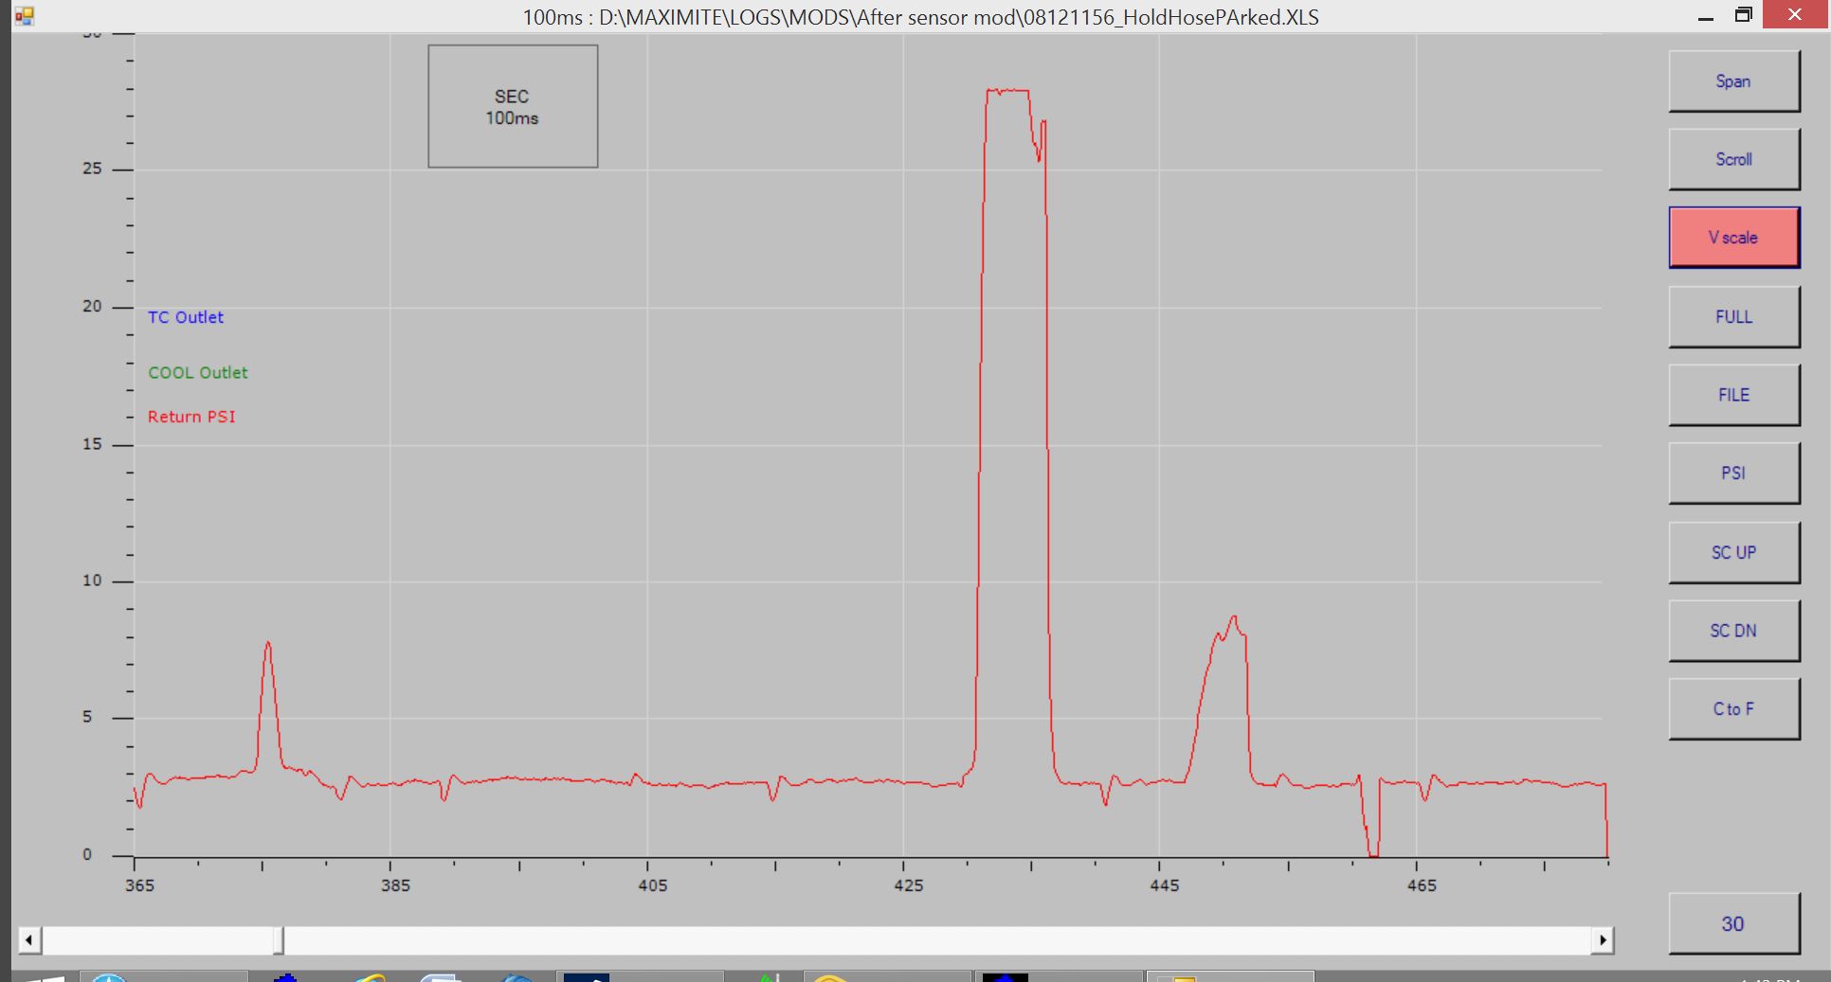Click the x-axis label 365
Viewport: 1831px width, 982px height.
[139, 885]
